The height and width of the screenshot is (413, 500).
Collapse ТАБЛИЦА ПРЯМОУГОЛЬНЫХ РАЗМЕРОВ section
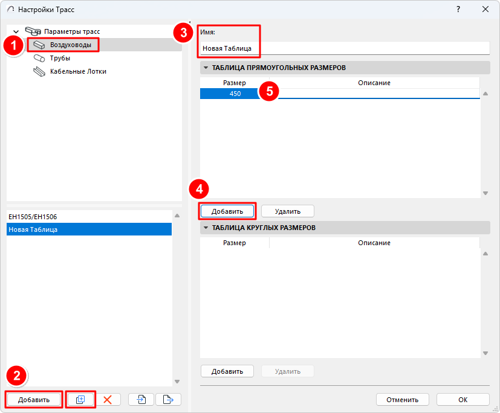click(x=206, y=68)
